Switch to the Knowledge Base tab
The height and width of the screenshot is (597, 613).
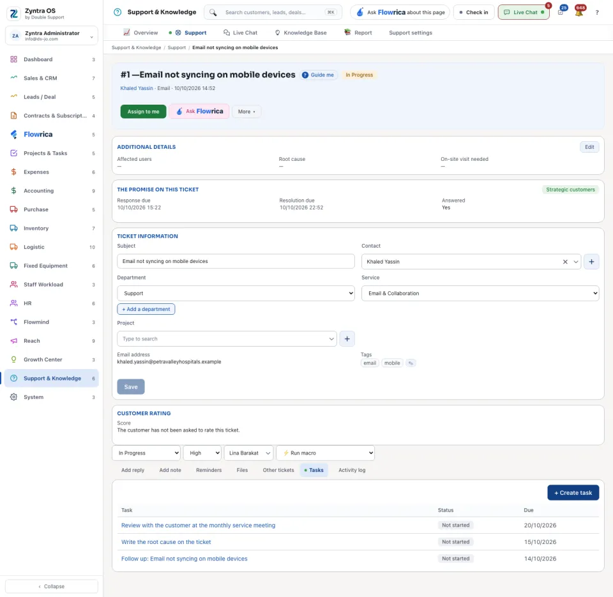pyautogui.click(x=301, y=33)
